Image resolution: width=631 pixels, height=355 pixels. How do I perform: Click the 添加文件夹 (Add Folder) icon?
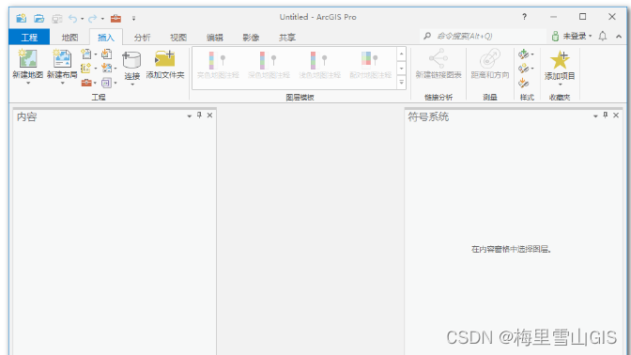click(165, 59)
